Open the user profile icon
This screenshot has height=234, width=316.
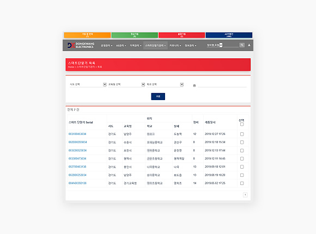click(x=249, y=45)
